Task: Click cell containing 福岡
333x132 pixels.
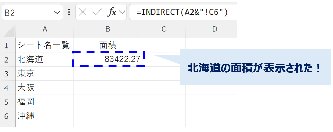Action: pos(45,102)
